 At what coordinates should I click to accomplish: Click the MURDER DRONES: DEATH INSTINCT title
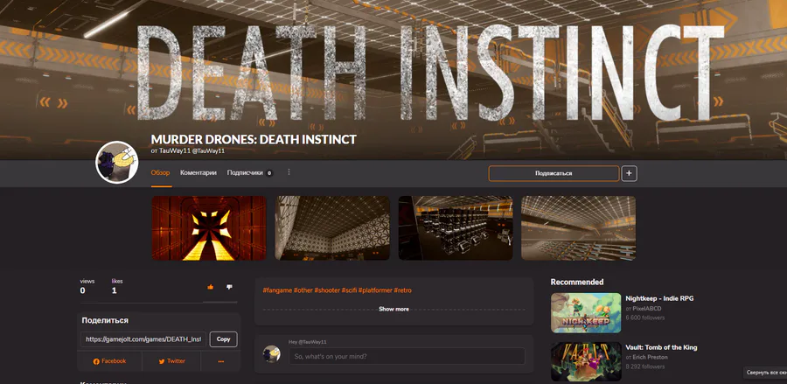point(254,139)
